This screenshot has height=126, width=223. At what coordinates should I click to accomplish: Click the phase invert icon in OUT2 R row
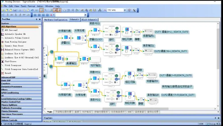coord(130,94)
